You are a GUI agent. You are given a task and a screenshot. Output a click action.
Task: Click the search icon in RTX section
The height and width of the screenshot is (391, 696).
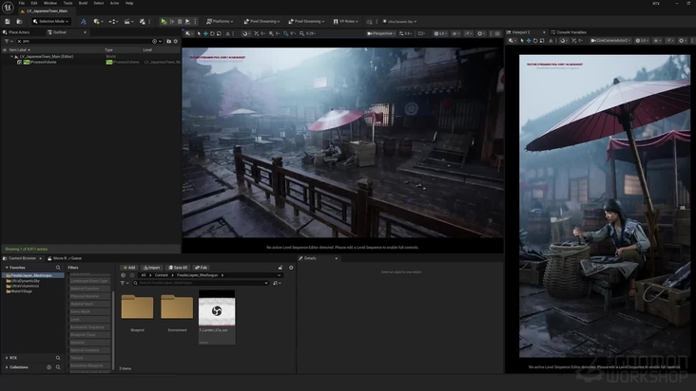click(x=58, y=358)
